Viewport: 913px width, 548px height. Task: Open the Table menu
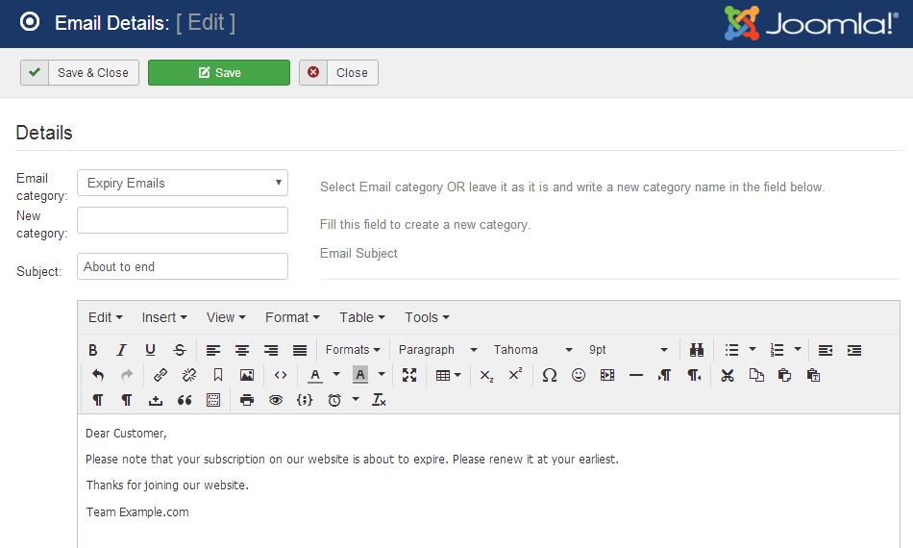(361, 317)
